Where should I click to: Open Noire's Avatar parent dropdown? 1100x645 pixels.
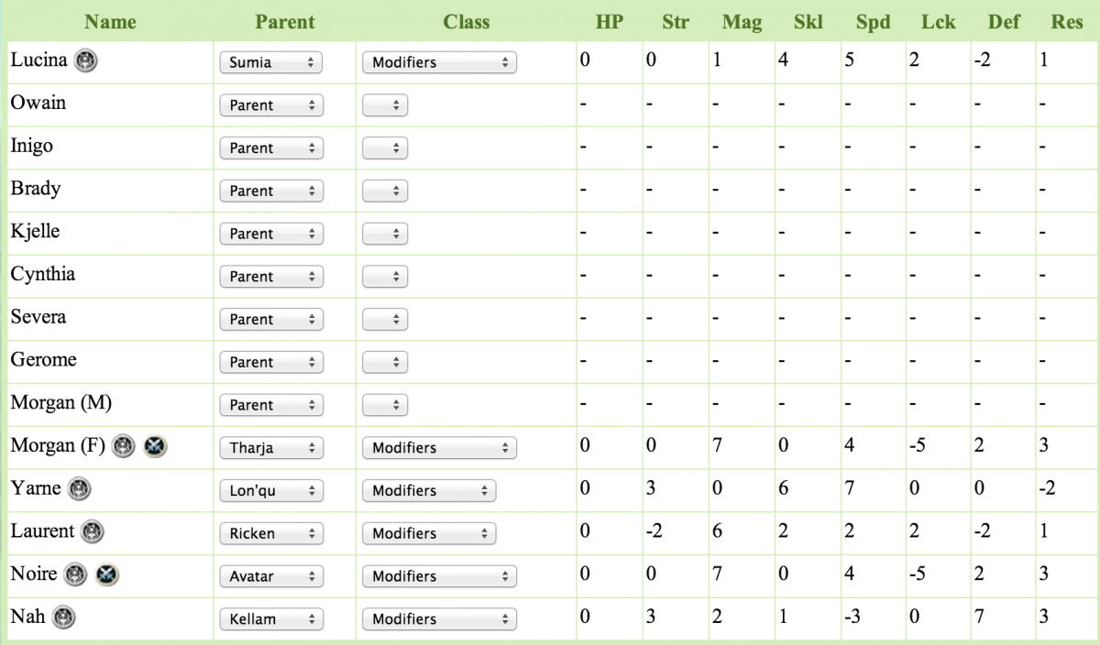[x=271, y=576]
